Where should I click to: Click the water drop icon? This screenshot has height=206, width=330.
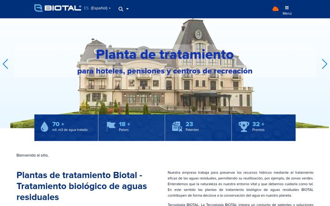tap(44, 127)
